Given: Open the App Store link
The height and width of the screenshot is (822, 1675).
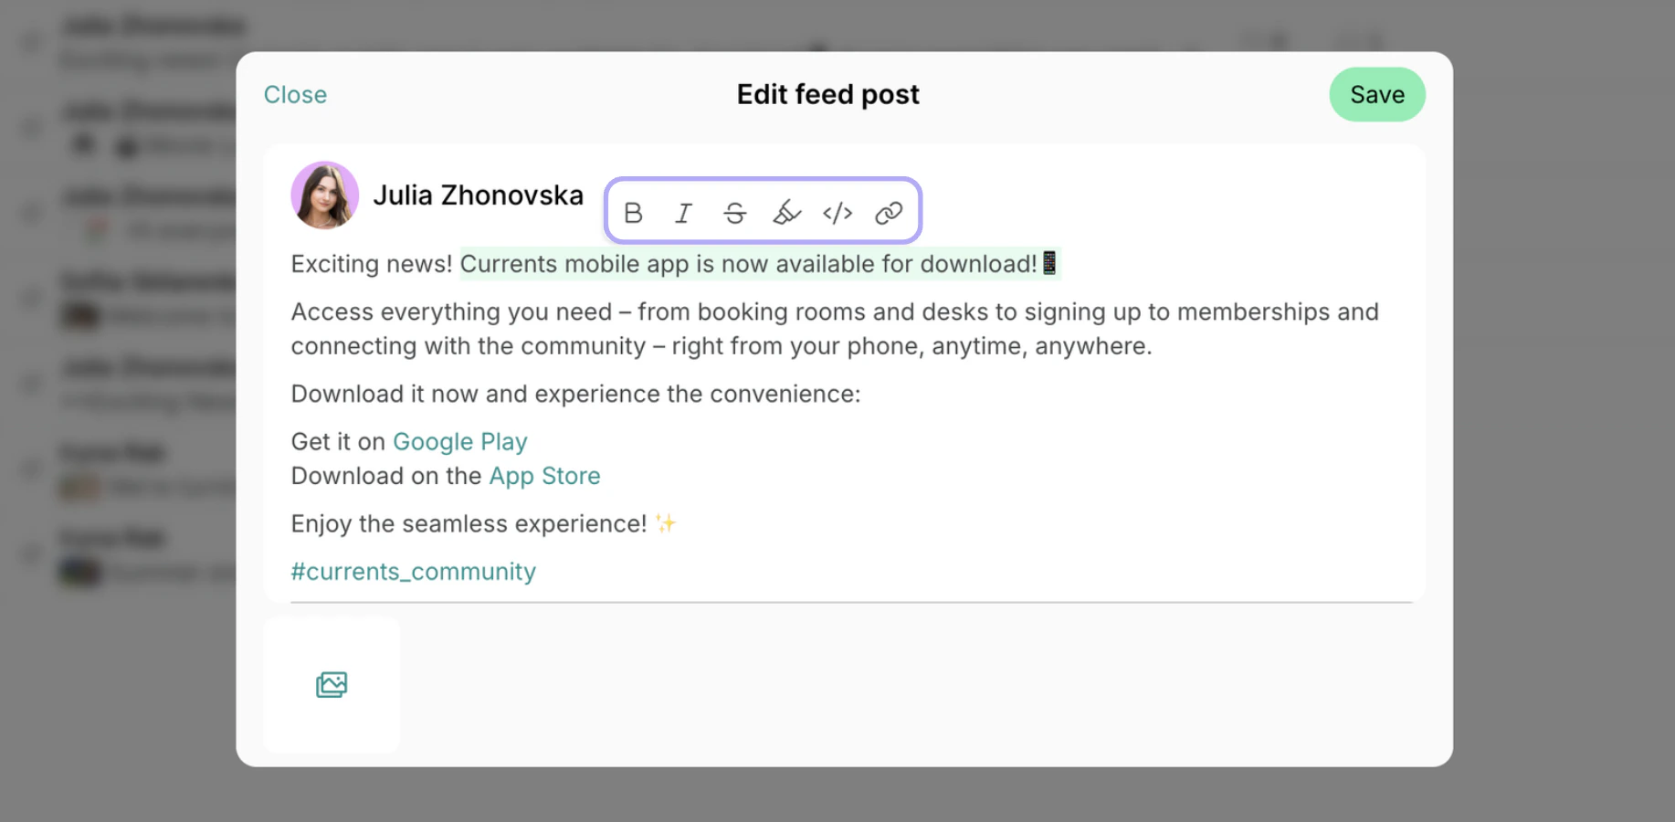Looking at the screenshot, I should (x=544, y=476).
